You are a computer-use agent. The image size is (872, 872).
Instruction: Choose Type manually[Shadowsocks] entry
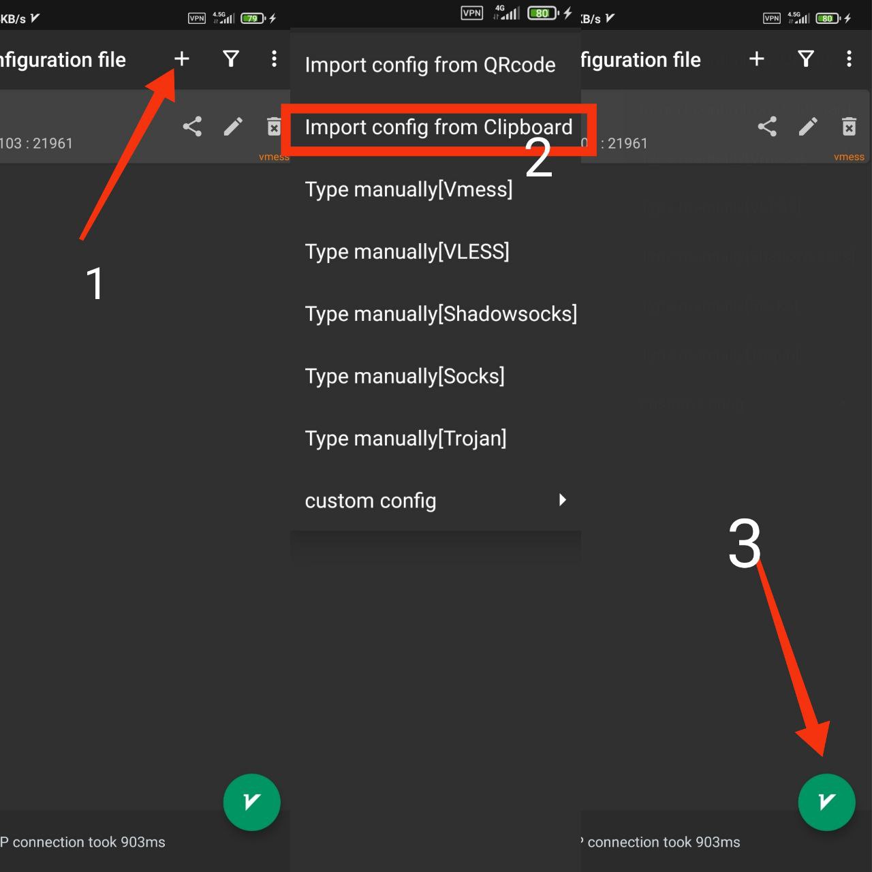click(x=441, y=314)
